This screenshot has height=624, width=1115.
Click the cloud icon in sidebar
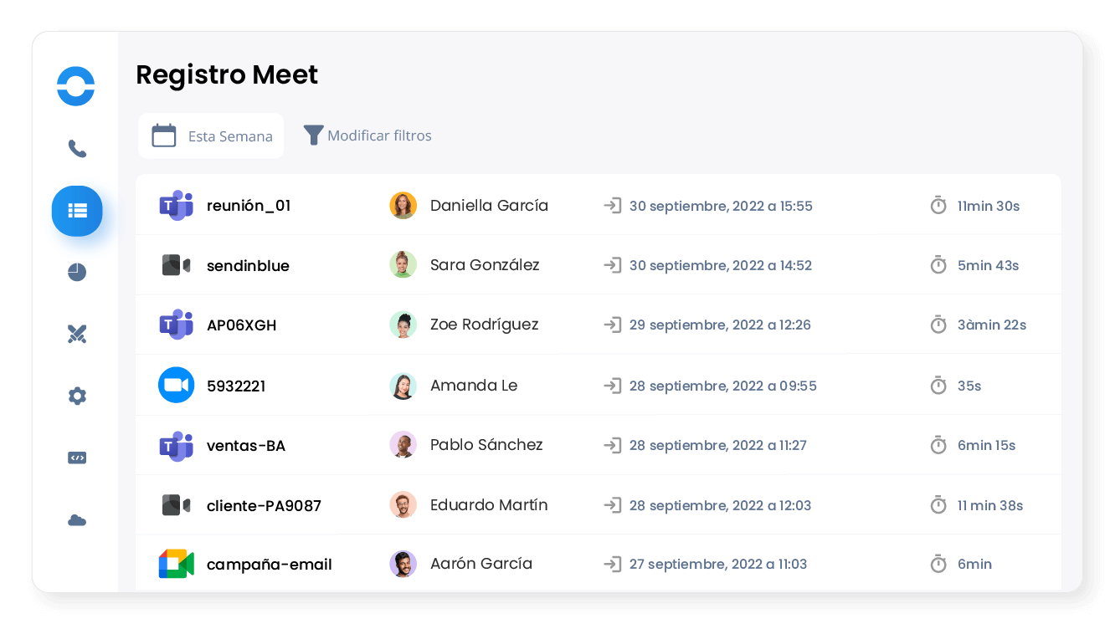77,520
